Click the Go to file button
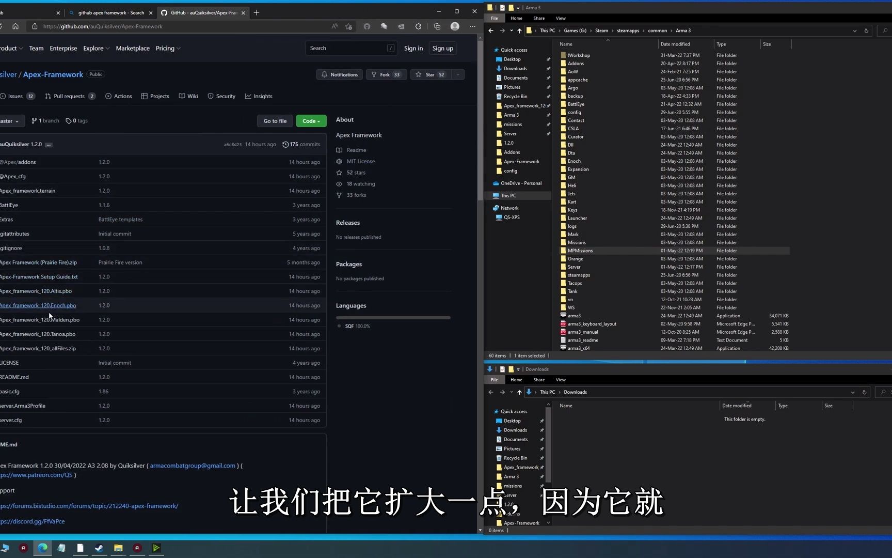This screenshot has height=558, width=892. (x=275, y=121)
